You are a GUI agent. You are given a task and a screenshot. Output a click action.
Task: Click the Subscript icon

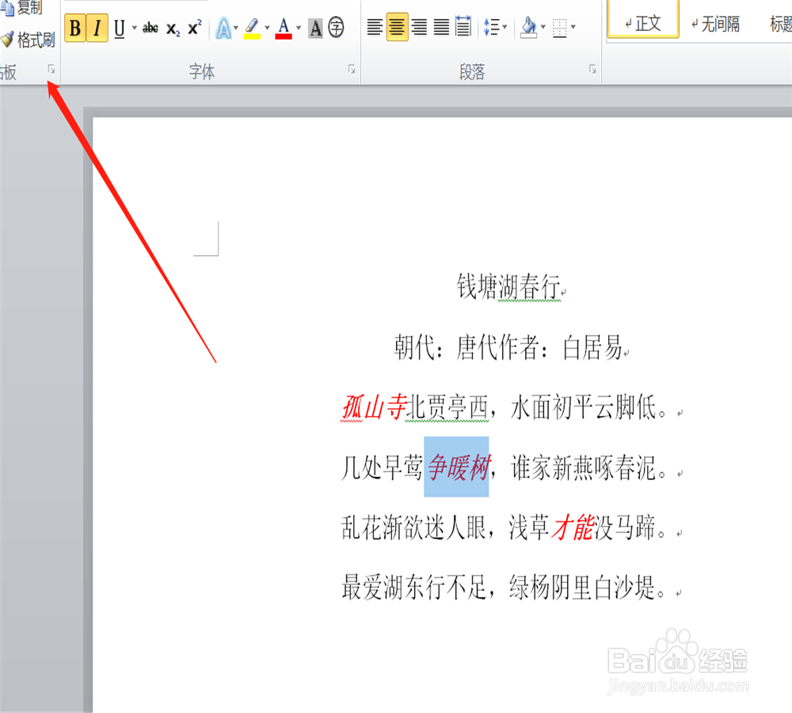171,27
